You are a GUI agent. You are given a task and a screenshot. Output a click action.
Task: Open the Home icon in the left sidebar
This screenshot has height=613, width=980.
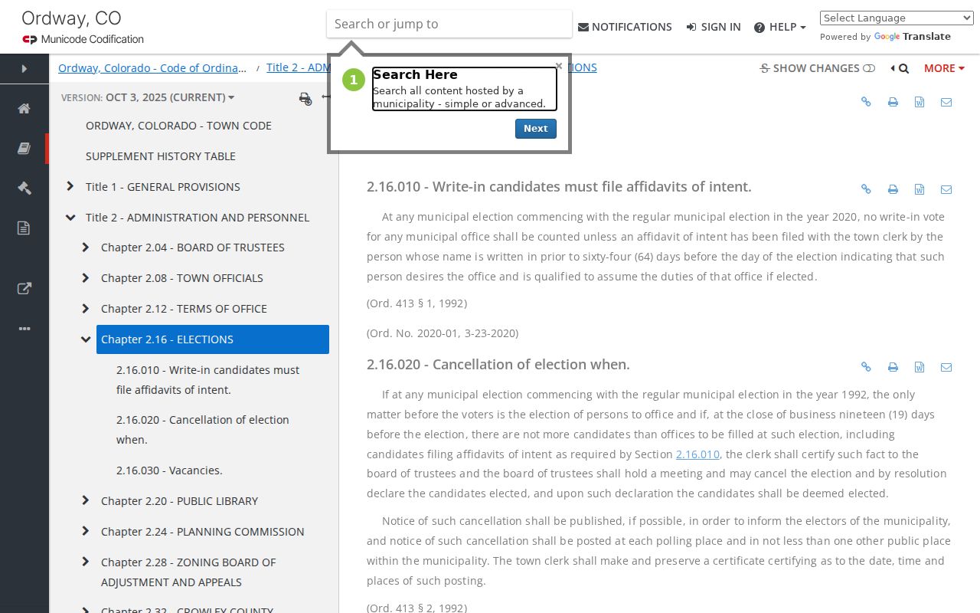pos(24,109)
